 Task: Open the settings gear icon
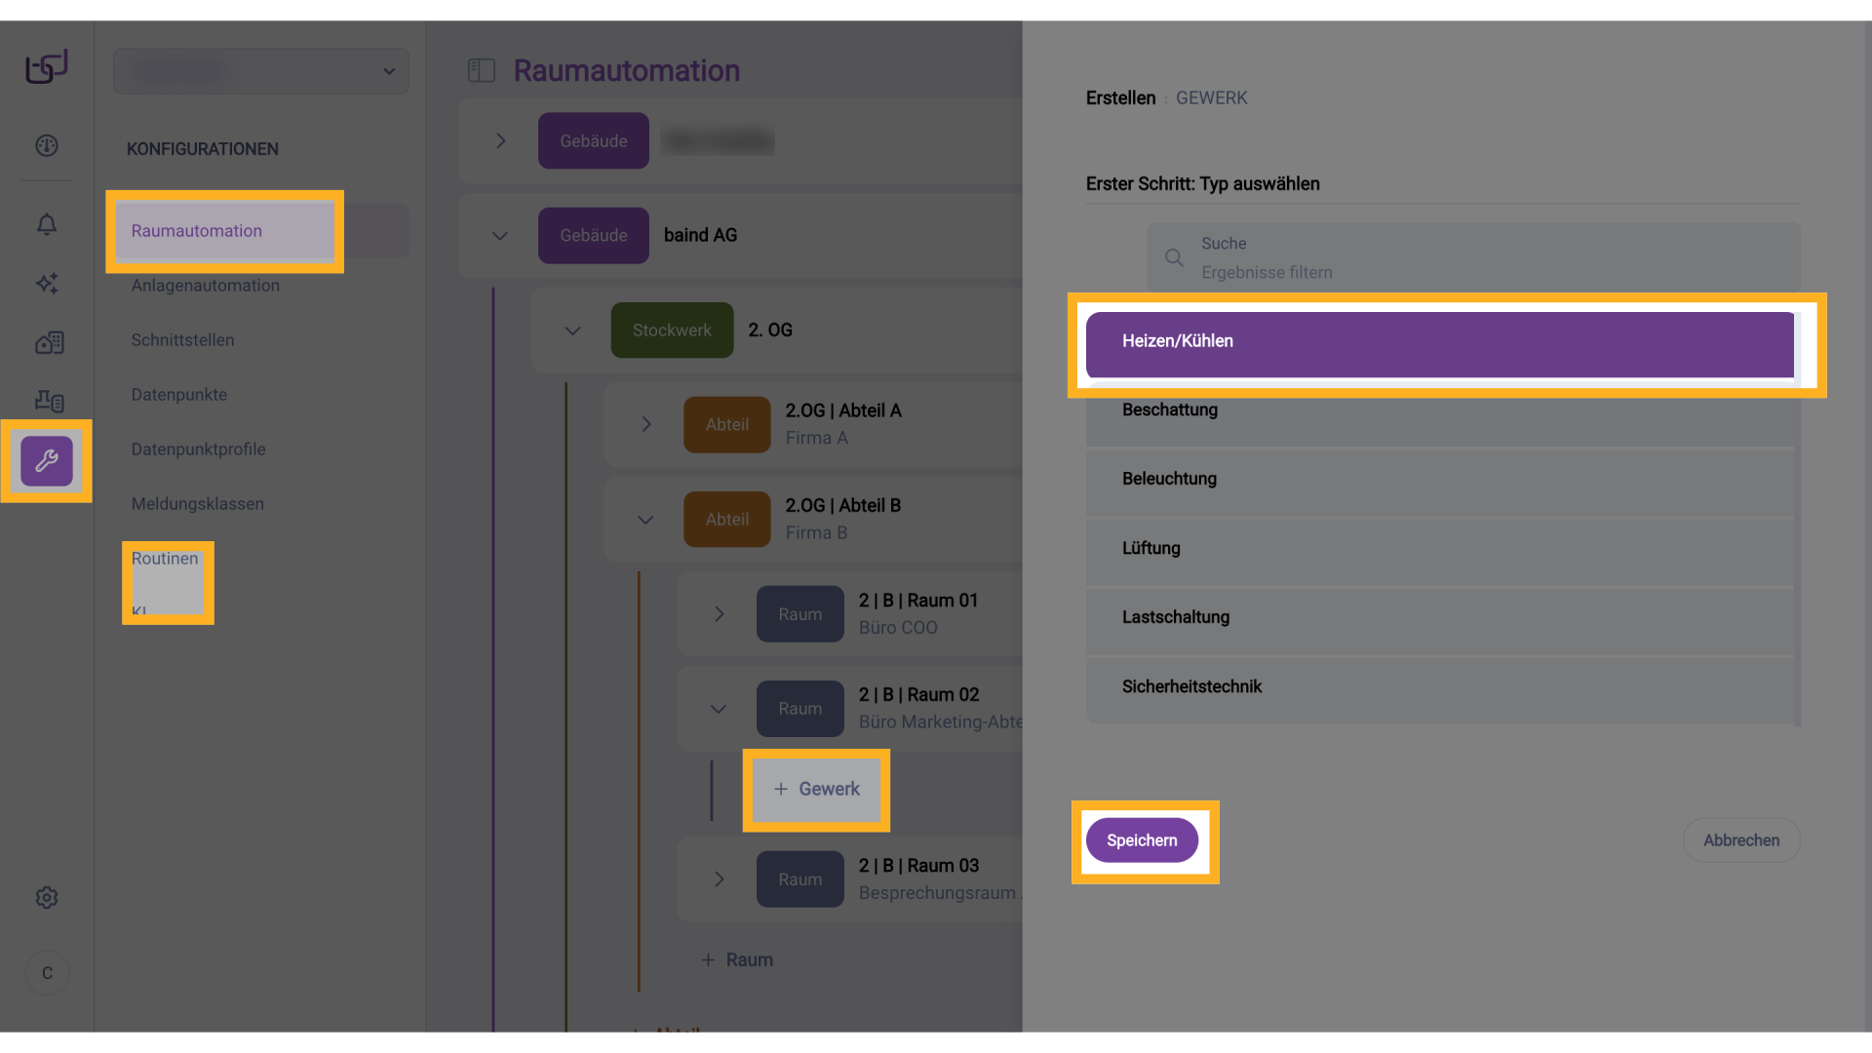47,897
